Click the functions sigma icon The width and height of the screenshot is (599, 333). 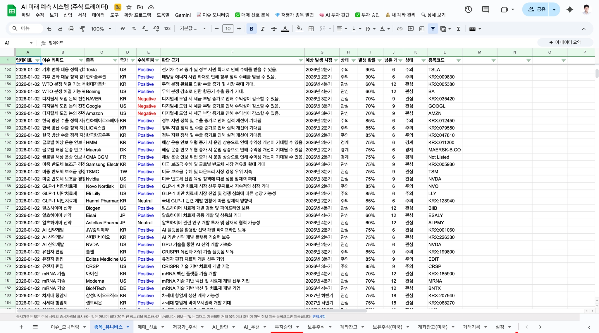tap(458, 29)
